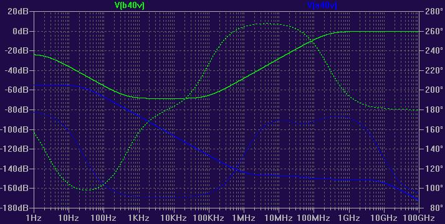Click the 0dB magnitude axis label
This screenshot has height=224, width=445.
click(21, 31)
